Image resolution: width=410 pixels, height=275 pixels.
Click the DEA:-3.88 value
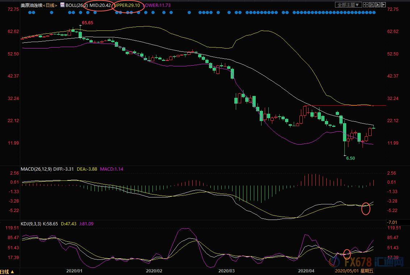pos(87,169)
